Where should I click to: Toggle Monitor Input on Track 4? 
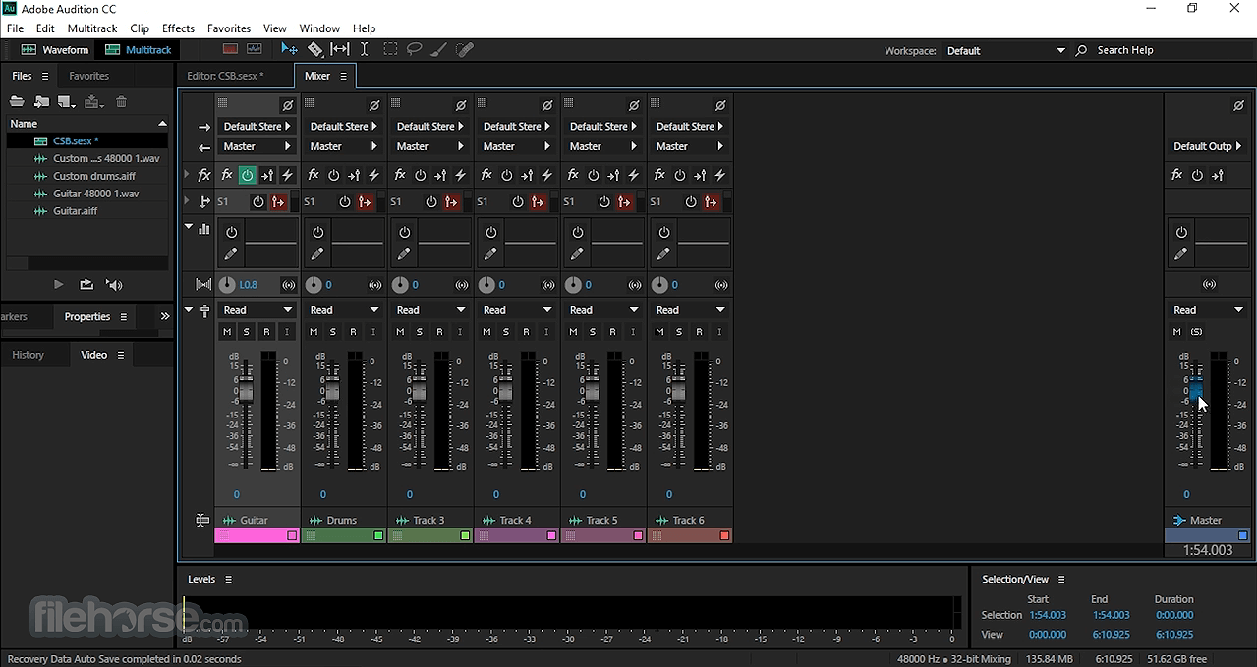click(x=546, y=332)
